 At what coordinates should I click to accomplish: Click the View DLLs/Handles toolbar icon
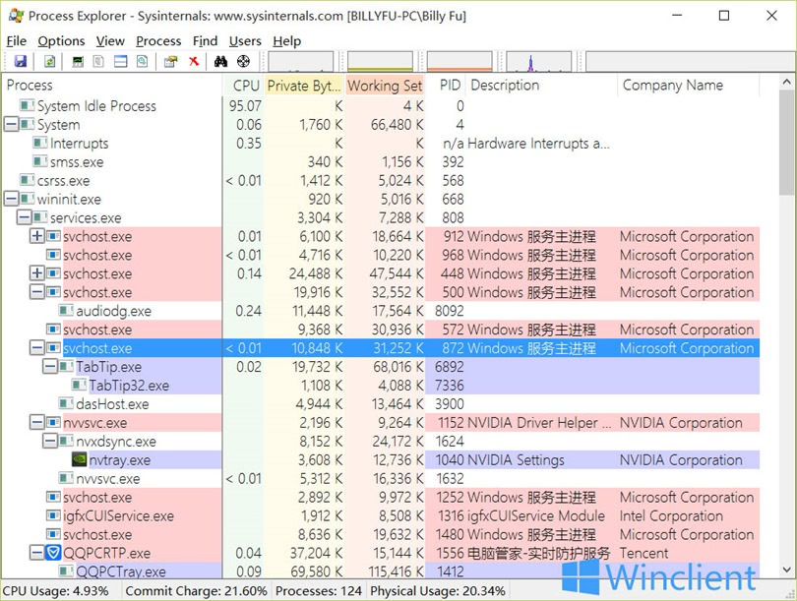click(143, 61)
